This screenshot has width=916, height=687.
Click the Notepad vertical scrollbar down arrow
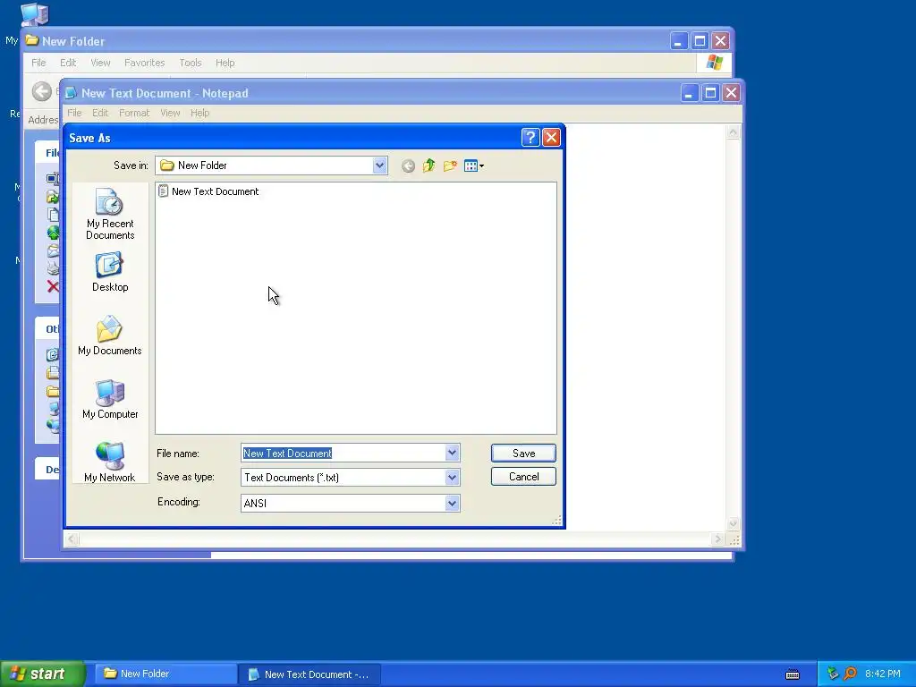733,523
